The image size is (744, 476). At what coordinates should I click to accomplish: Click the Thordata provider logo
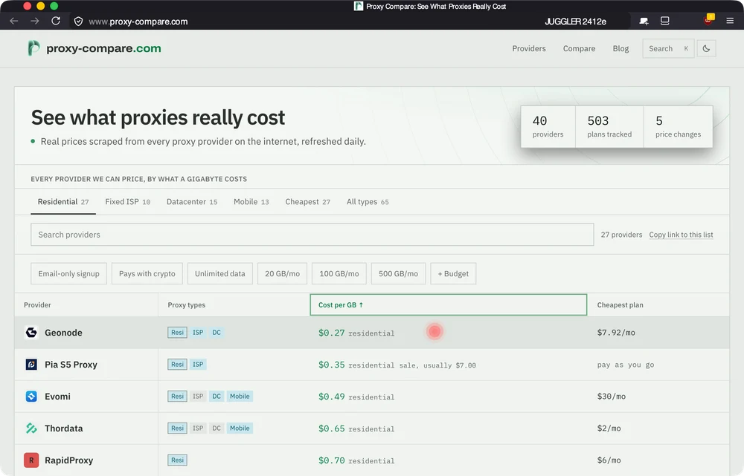(x=31, y=428)
